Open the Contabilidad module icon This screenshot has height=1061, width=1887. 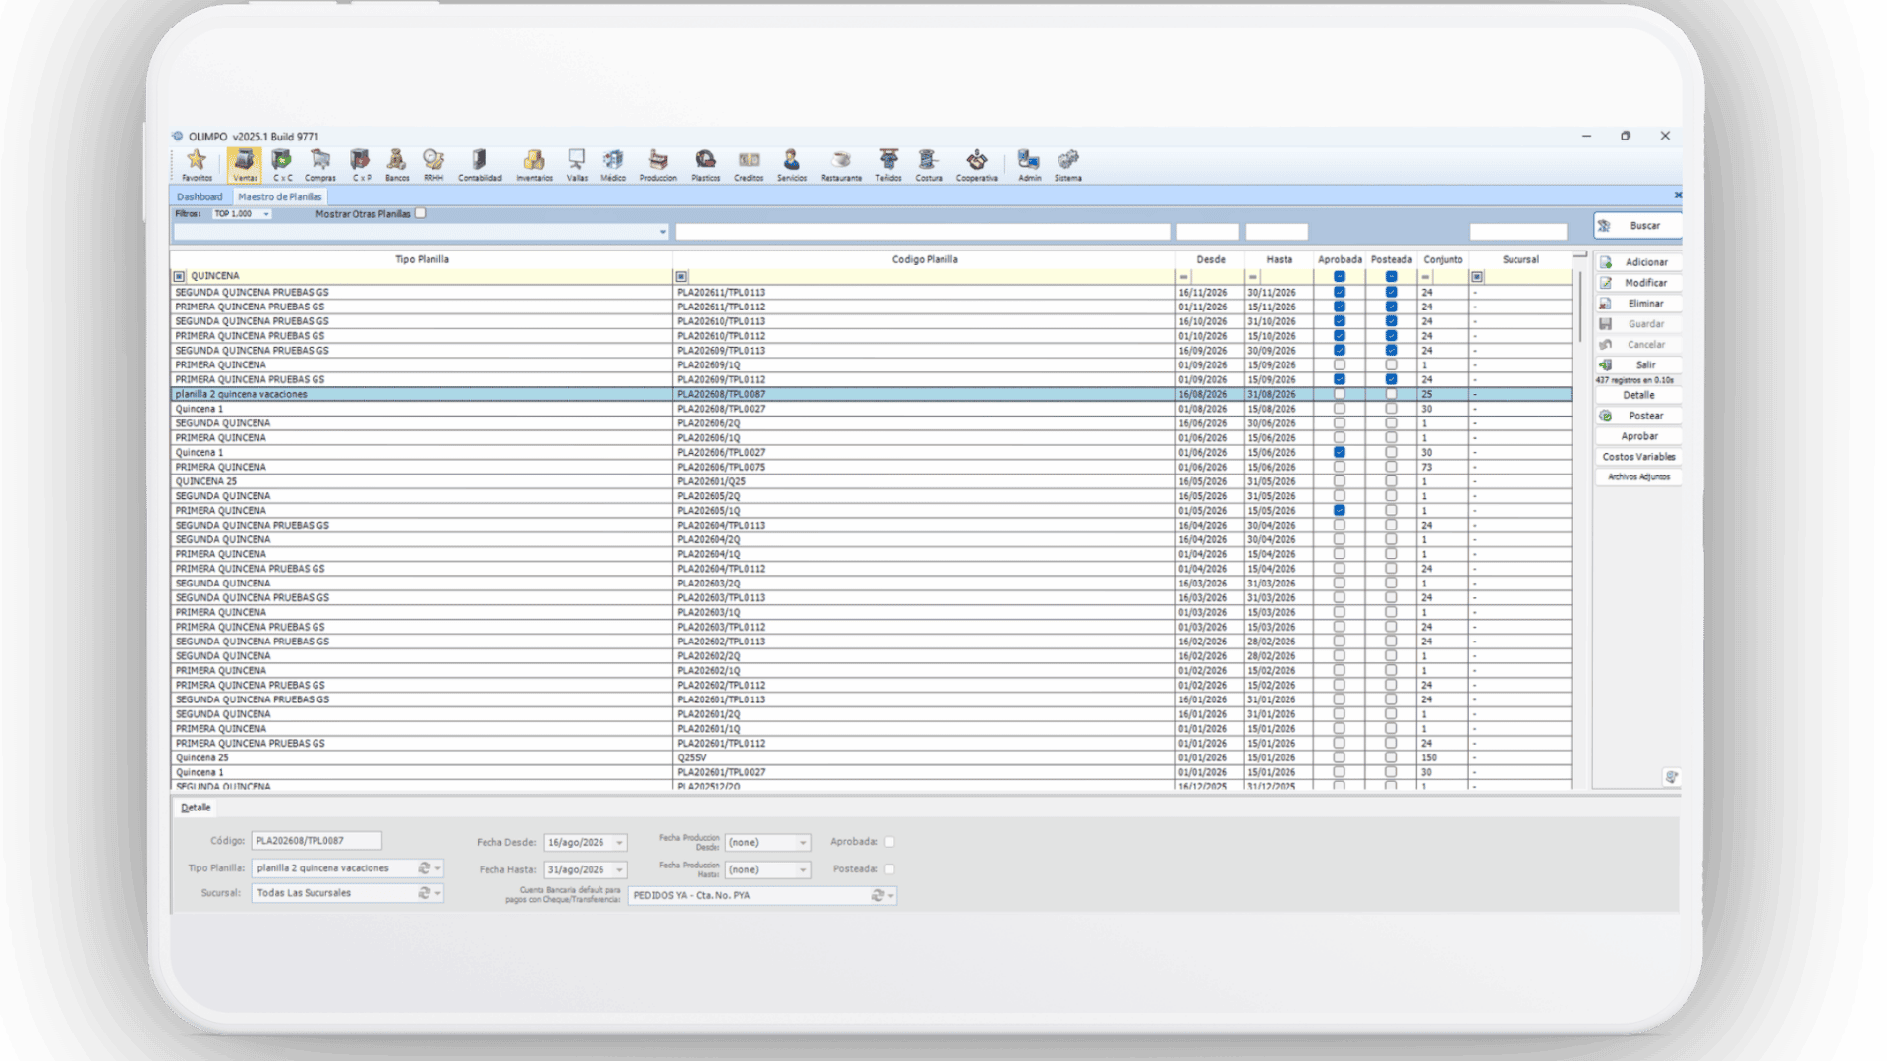480,165
